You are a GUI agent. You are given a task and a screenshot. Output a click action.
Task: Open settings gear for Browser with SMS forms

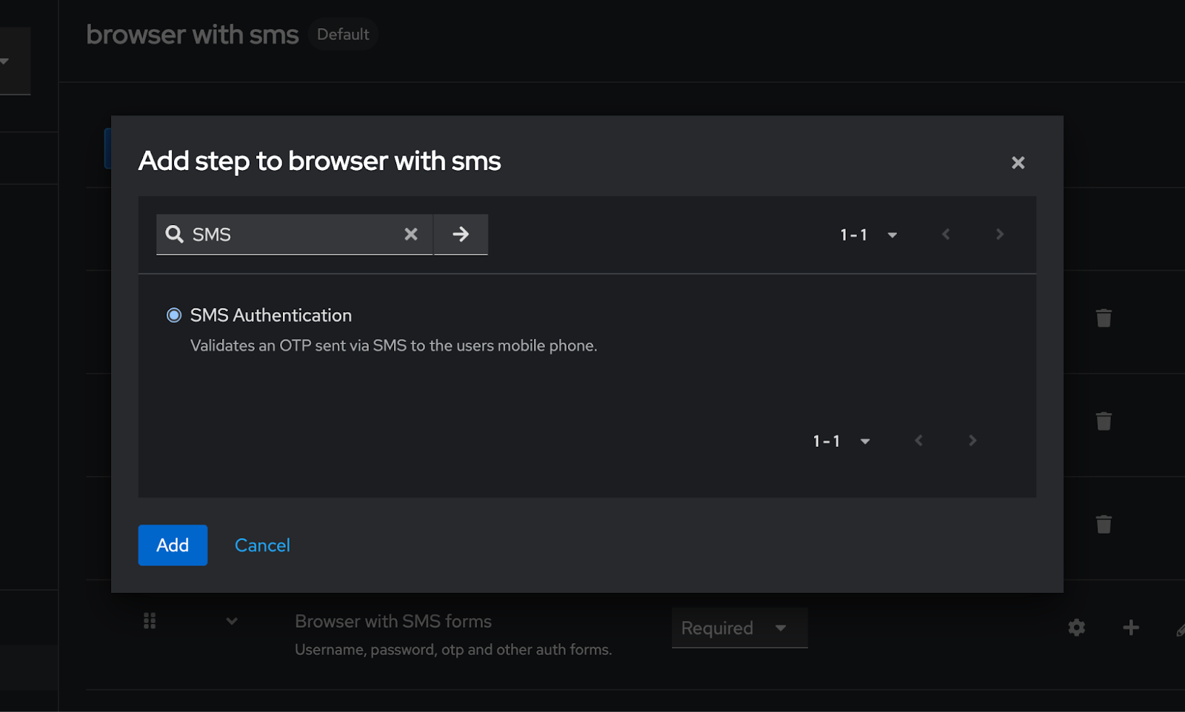coord(1076,627)
